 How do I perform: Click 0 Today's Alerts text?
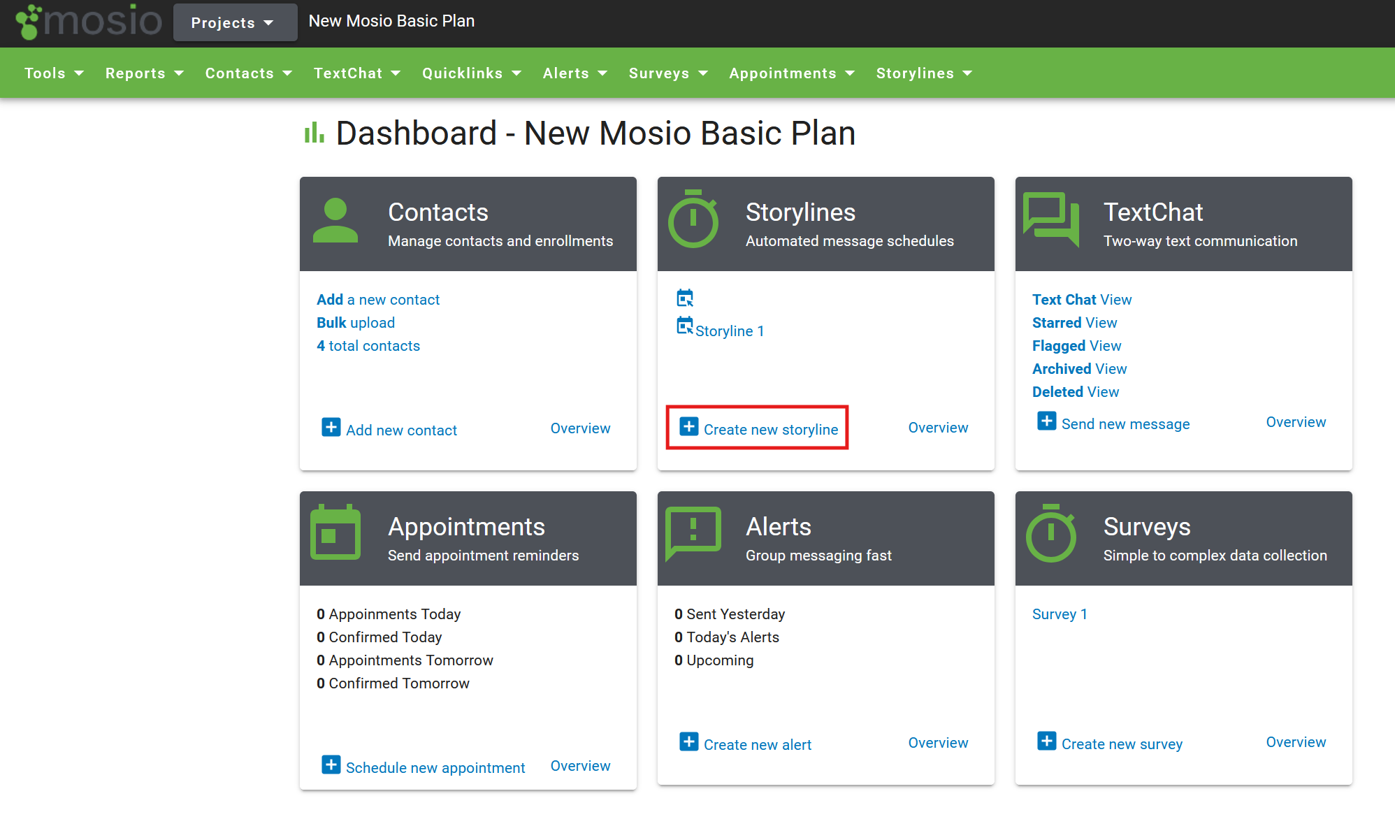[x=727, y=637]
